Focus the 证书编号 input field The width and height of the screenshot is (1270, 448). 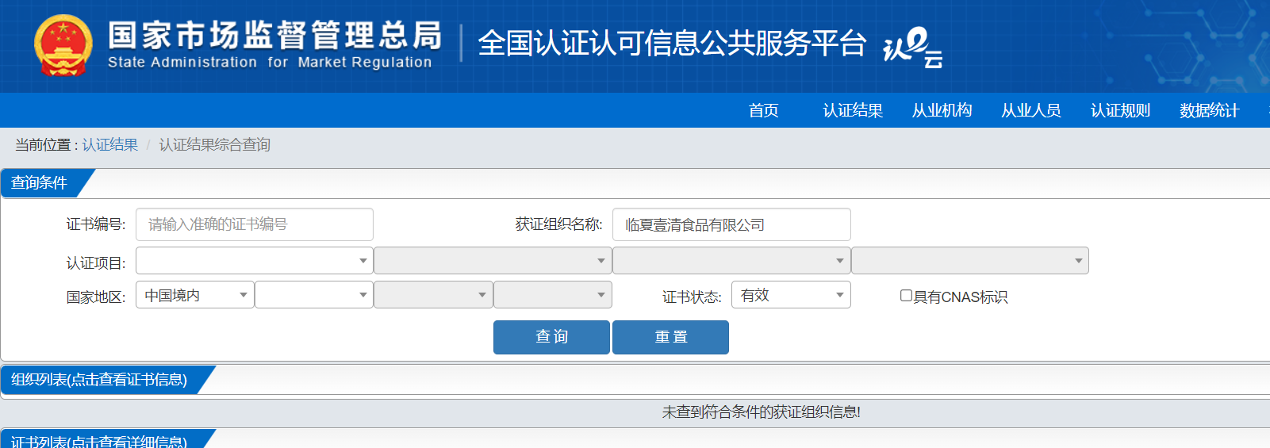(x=255, y=224)
